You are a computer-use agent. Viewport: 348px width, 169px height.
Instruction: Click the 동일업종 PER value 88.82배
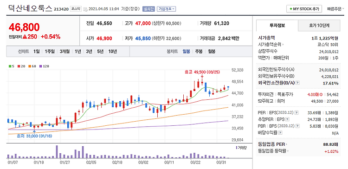tap(331, 144)
